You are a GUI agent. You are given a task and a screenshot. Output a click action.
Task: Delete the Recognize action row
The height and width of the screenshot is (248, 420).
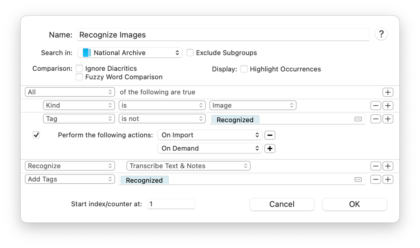click(376, 166)
